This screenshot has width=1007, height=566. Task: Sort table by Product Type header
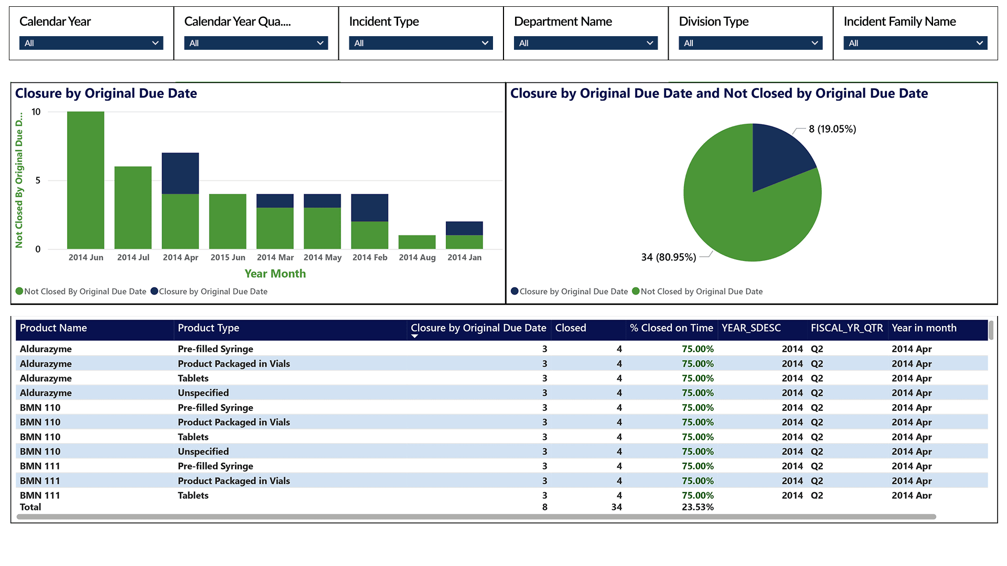[208, 328]
